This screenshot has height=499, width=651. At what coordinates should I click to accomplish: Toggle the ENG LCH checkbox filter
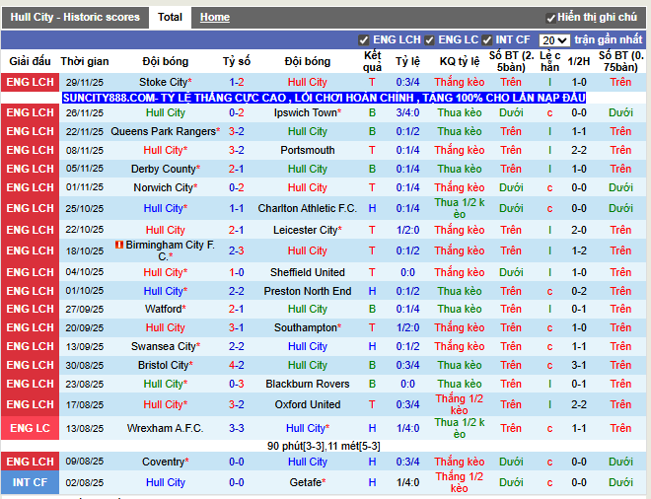[365, 40]
